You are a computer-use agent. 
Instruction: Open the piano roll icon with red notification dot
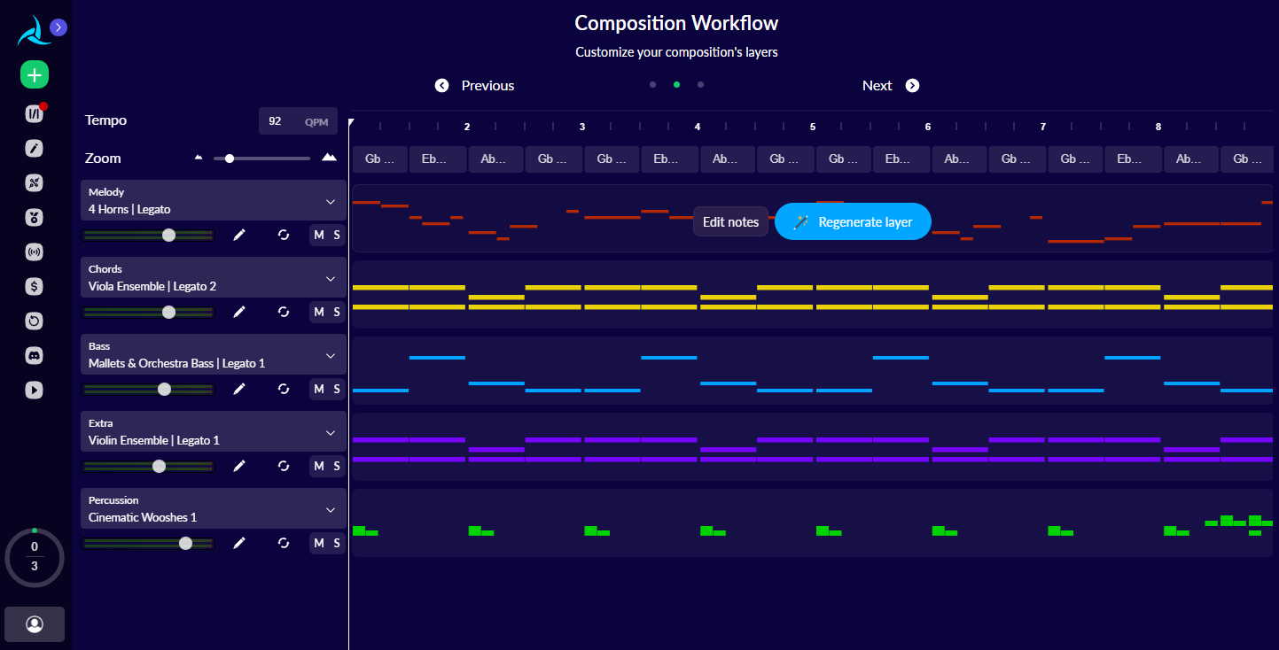click(34, 113)
